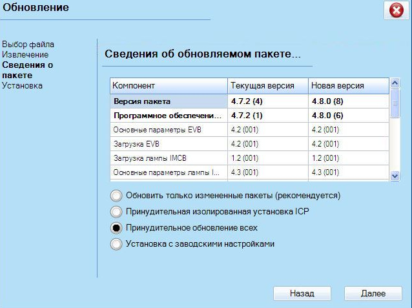The height and width of the screenshot is (308, 412).
Task: Select the 'Версия пакета' table row
Action: tap(168, 101)
